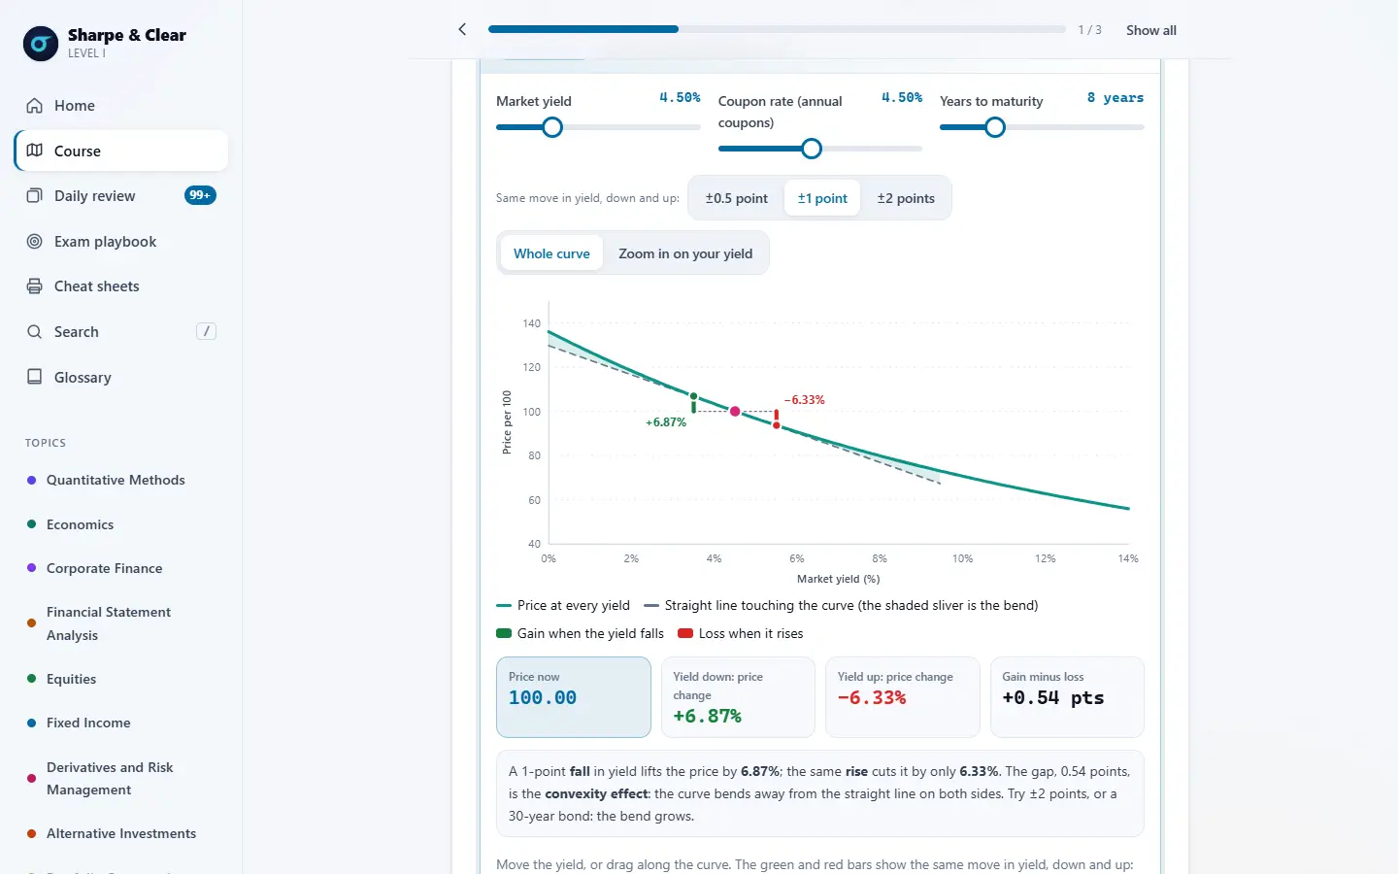Click the Exam playbook target icon
Image resolution: width=1398 pixels, height=874 pixels.
click(x=35, y=241)
